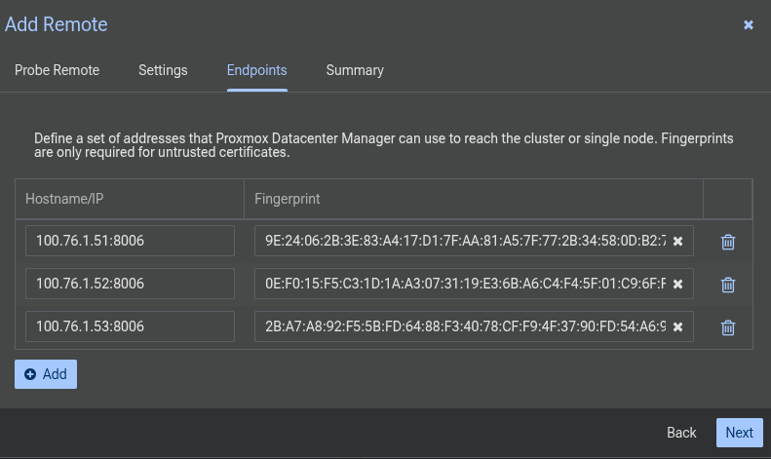Close the Add Remote dialog
771x459 pixels.
749,24
